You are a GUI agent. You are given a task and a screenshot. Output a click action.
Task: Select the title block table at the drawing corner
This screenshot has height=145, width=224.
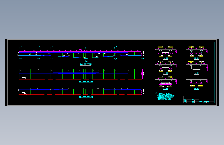pyautogui.click(x=199, y=100)
